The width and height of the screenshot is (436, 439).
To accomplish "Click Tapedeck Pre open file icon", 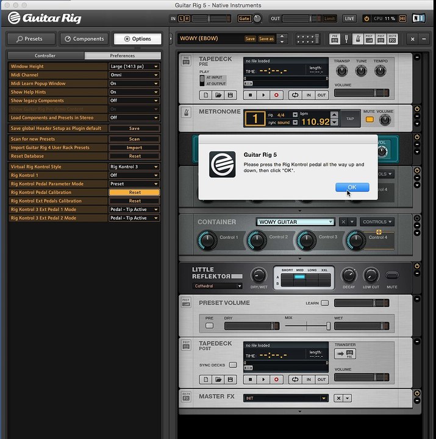I will point(218,95).
